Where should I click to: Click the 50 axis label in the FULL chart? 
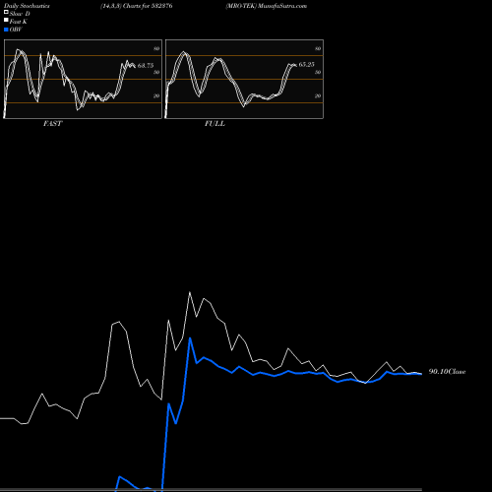[318, 72]
